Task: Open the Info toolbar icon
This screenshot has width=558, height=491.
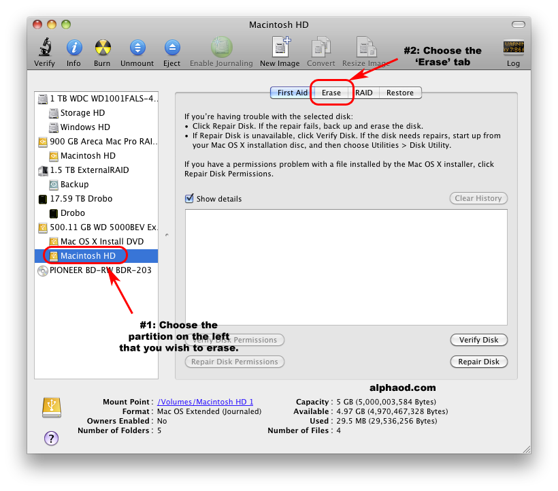Action: point(74,48)
